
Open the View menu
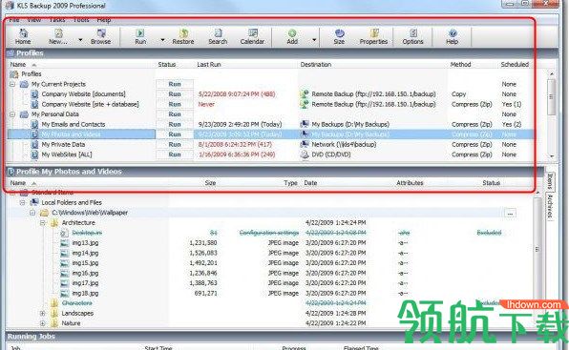33,20
